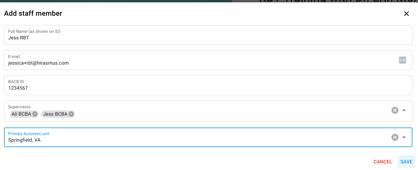
Task: Select the BACB ID input field
Action: tap(200, 88)
